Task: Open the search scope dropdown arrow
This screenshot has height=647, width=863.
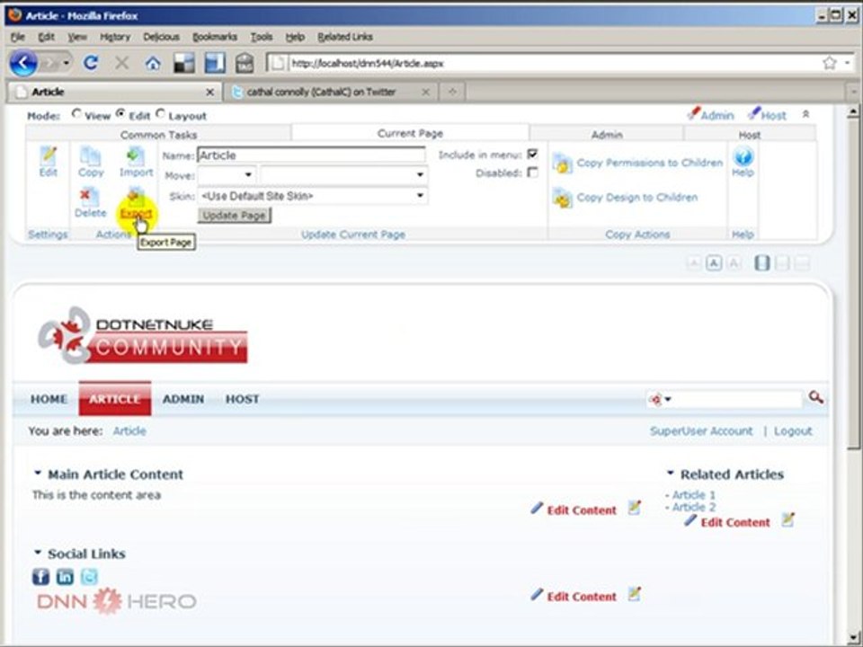Action: (668, 399)
